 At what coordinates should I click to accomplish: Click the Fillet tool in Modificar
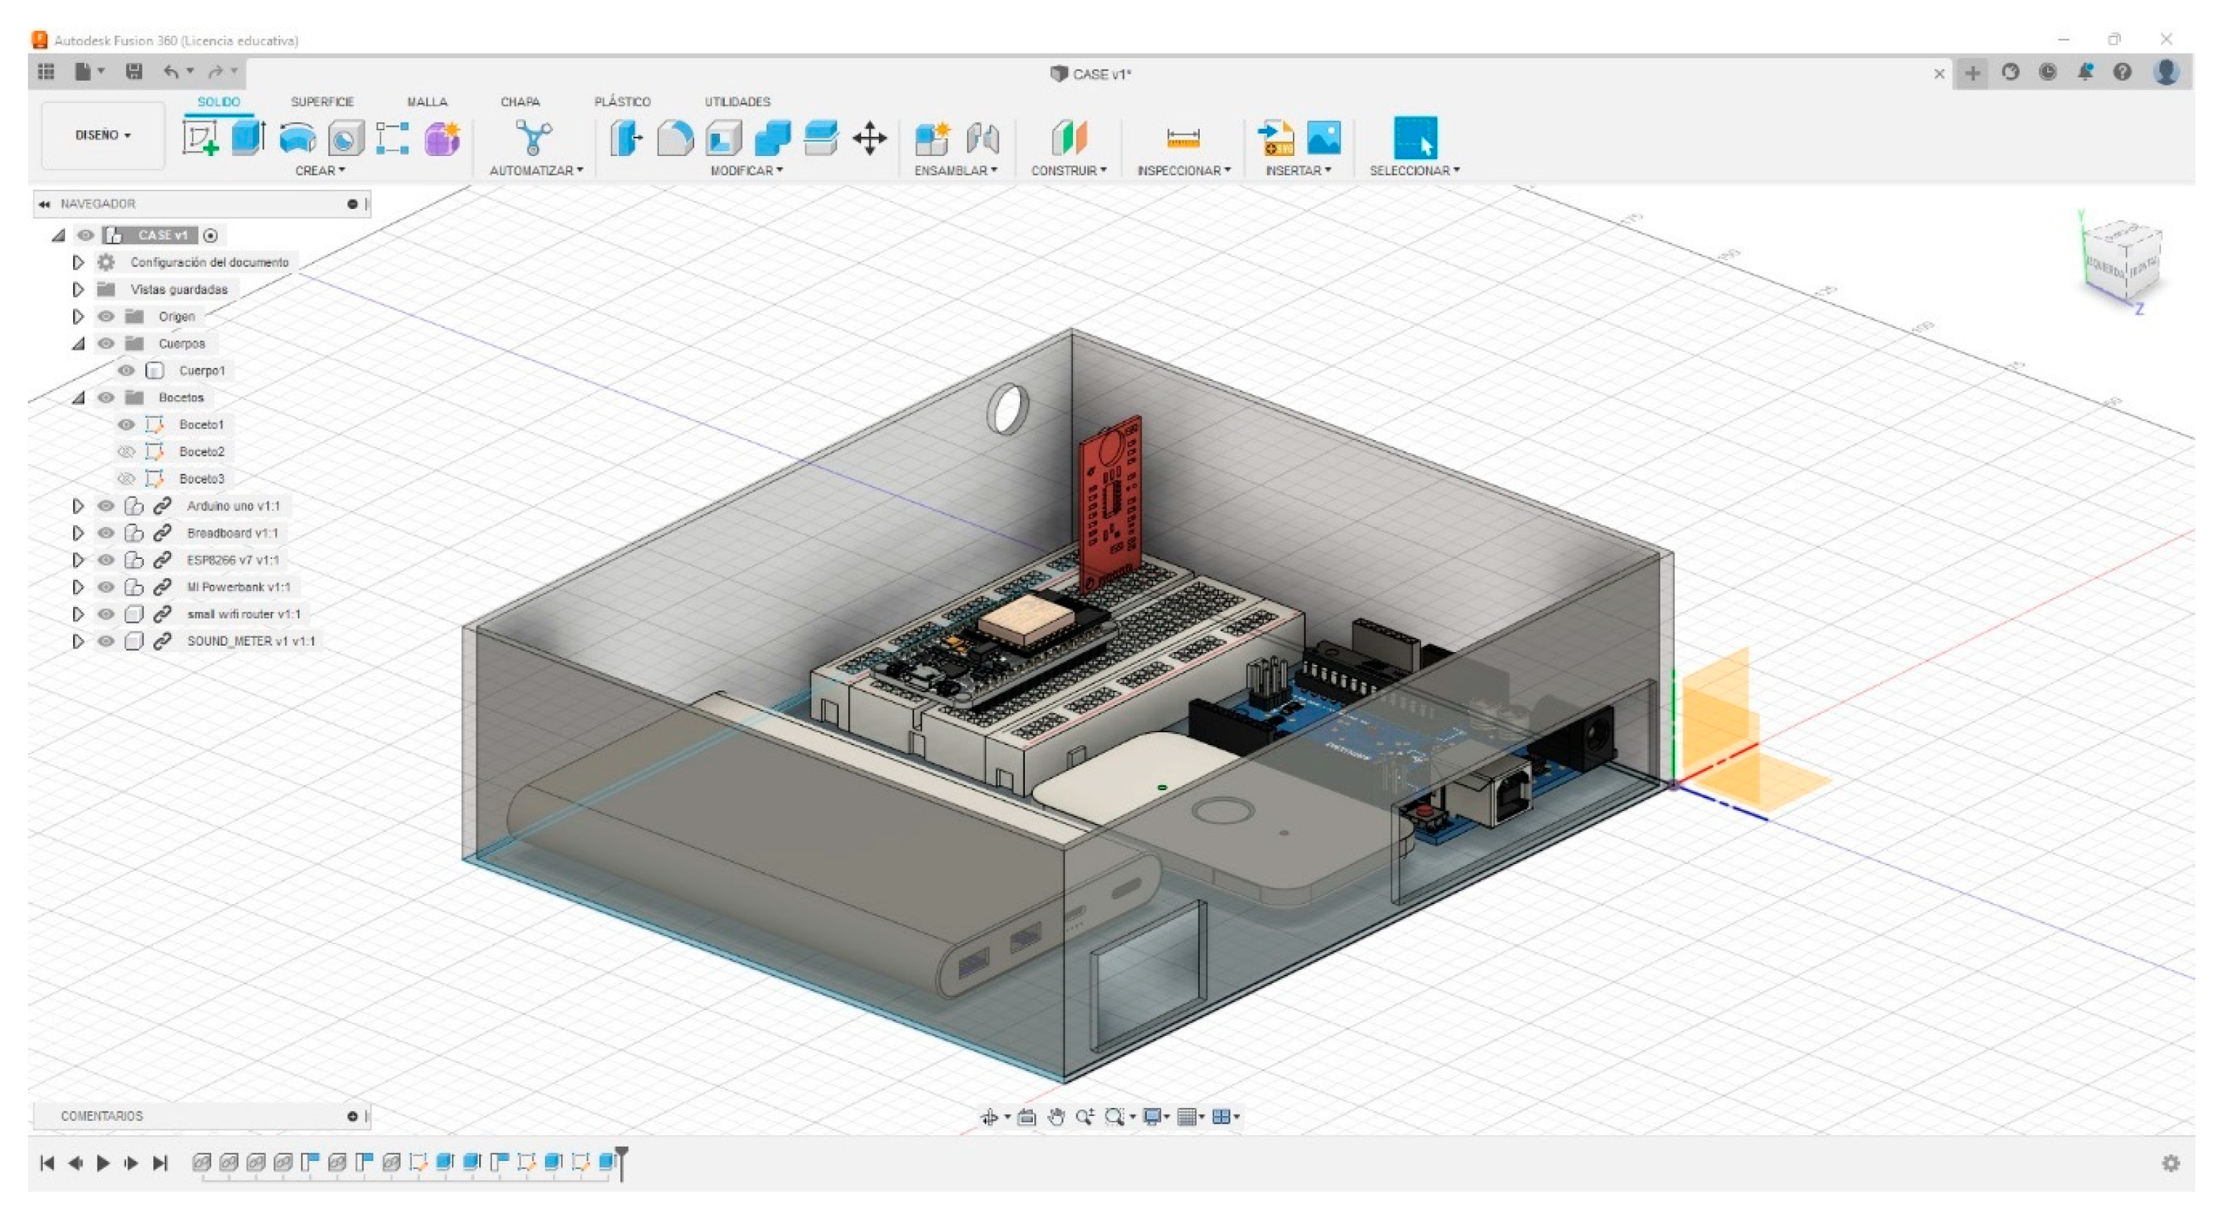tap(675, 137)
